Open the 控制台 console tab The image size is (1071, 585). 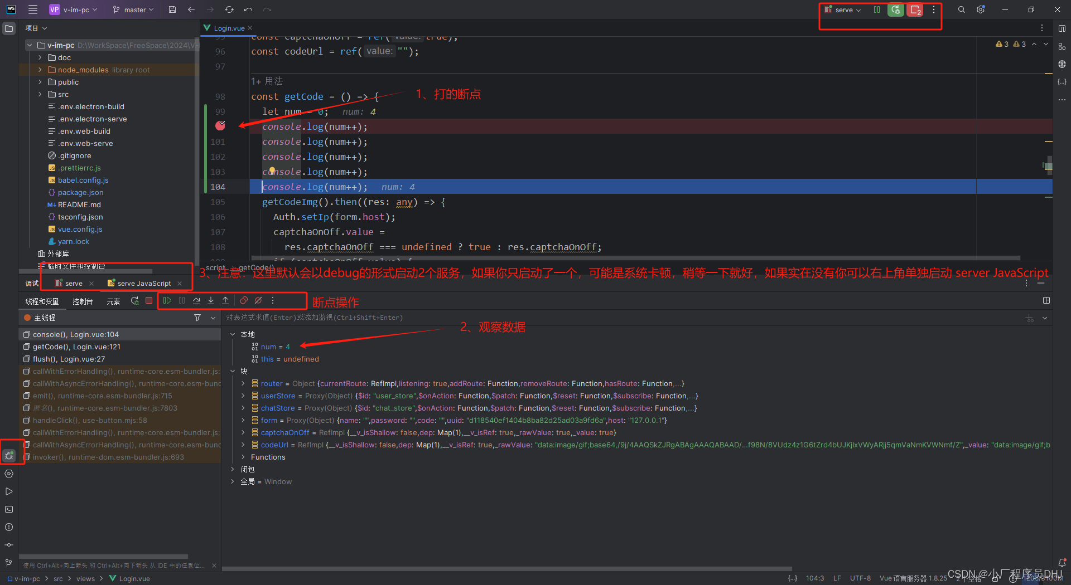point(83,301)
